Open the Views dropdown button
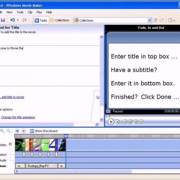This screenshot has height=180, width=180. [171, 20]
